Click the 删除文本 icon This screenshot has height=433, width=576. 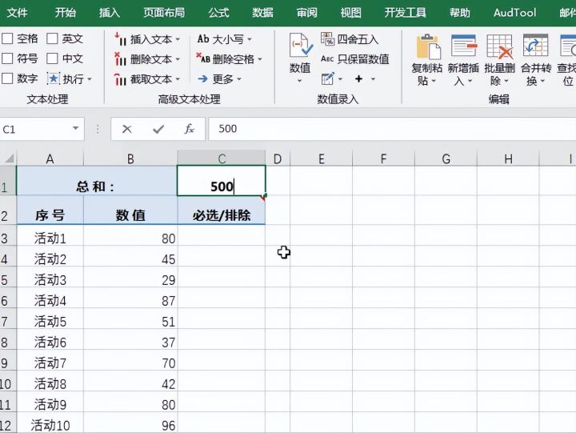[120, 58]
